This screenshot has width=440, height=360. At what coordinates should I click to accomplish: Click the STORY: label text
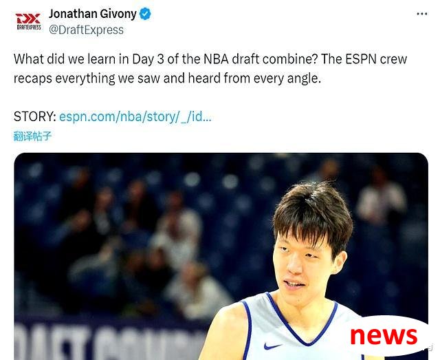point(35,116)
